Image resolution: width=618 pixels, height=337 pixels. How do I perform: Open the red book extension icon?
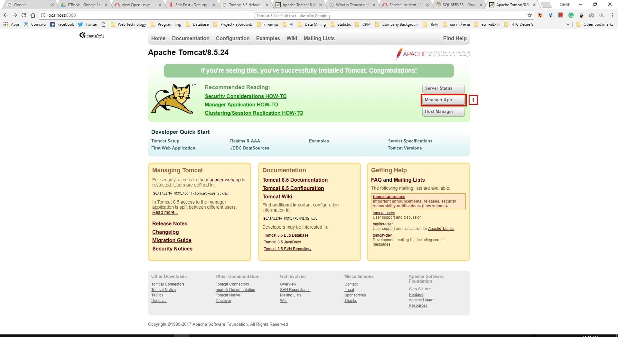point(561,15)
